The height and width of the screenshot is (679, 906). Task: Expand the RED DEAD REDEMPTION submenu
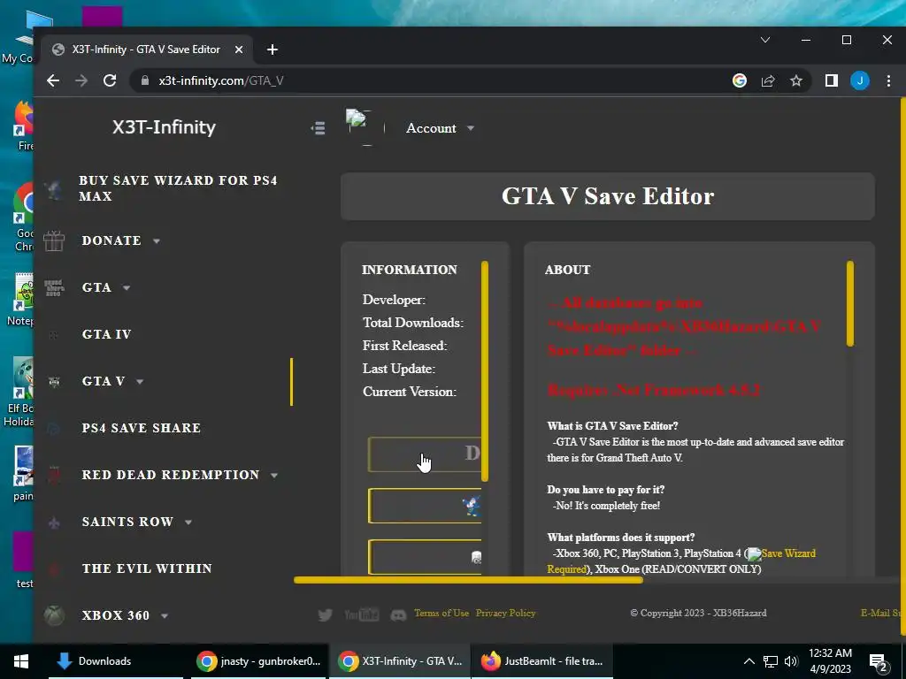point(274,476)
